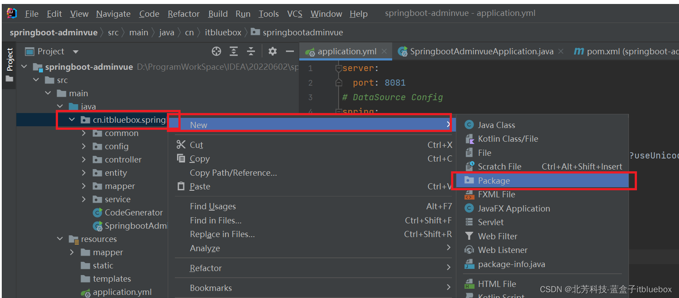Click the Select Opened File locate icon
Image resolution: width=679 pixels, height=298 pixels.
click(x=216, y=51)
